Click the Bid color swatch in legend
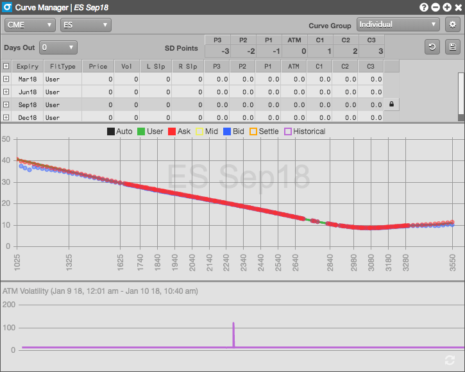 (x=226, y=131)
